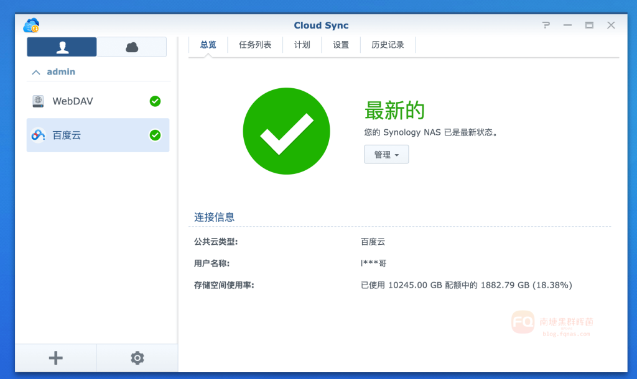Collapse the admin account group
This screenshot has width=637, height=379.
pyautogui.click(x=36, y=72)
